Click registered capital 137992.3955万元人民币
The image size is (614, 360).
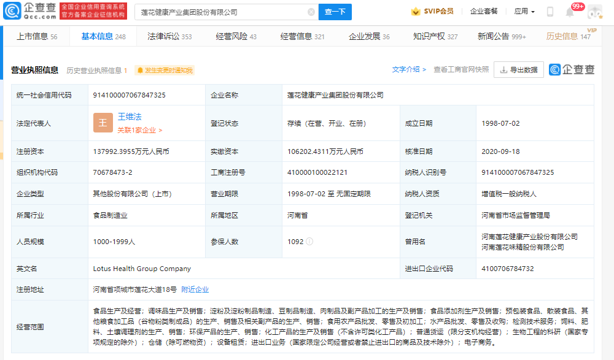tap(131, 151)
